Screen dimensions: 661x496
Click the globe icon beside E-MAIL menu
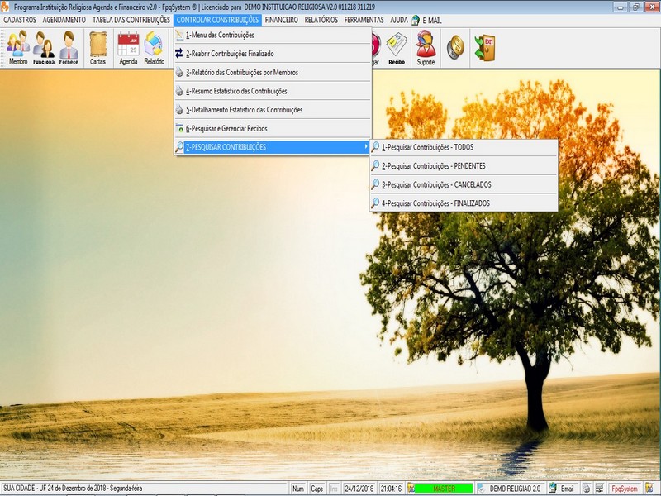click(x=416, y=20)
